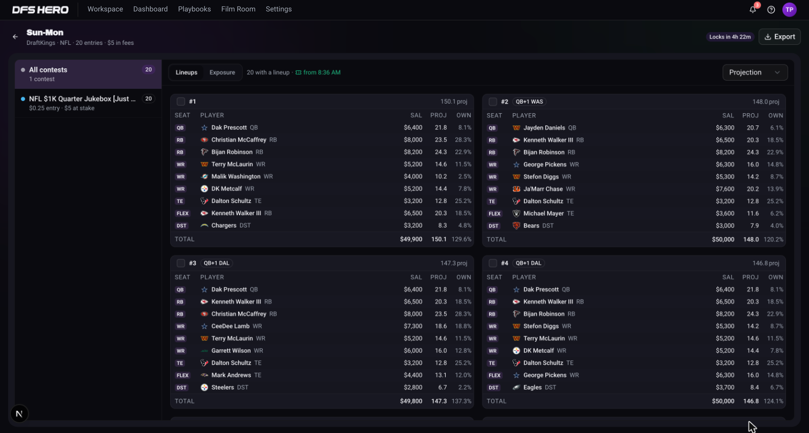
Task: Open the notifications bell icon
Action: [x=753, y=10]
